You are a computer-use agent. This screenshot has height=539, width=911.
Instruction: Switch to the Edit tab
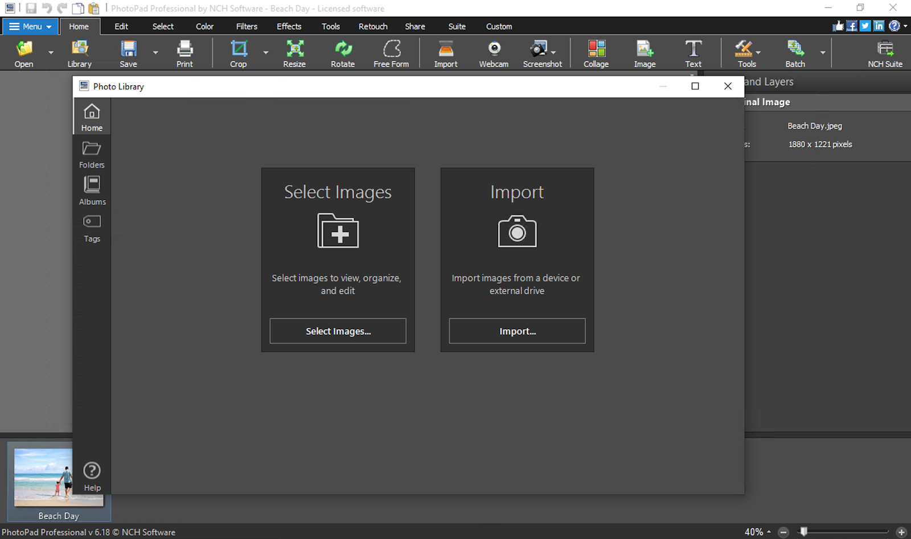[x=121, y=26]
